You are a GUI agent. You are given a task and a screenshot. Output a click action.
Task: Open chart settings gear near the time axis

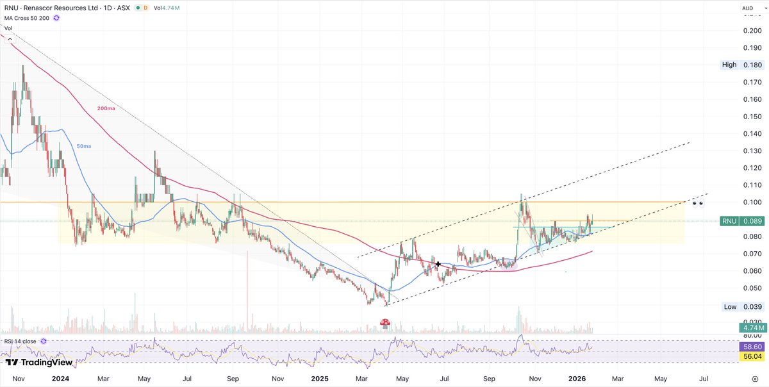(754, 379)
